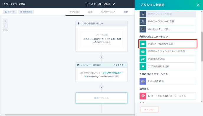Screen dimensions: 203x116
Task: Select the 新規アクション placeholder card
Action: click(102, 98)
